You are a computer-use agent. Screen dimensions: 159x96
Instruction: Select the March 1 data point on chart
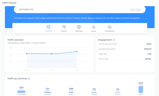[x=27, y=53]
